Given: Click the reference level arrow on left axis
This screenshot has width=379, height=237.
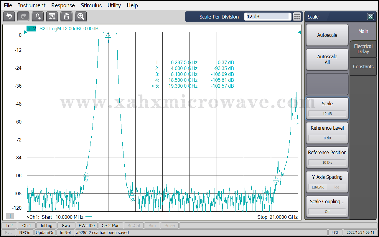Looking at the screenshot, I should (25, 32).
